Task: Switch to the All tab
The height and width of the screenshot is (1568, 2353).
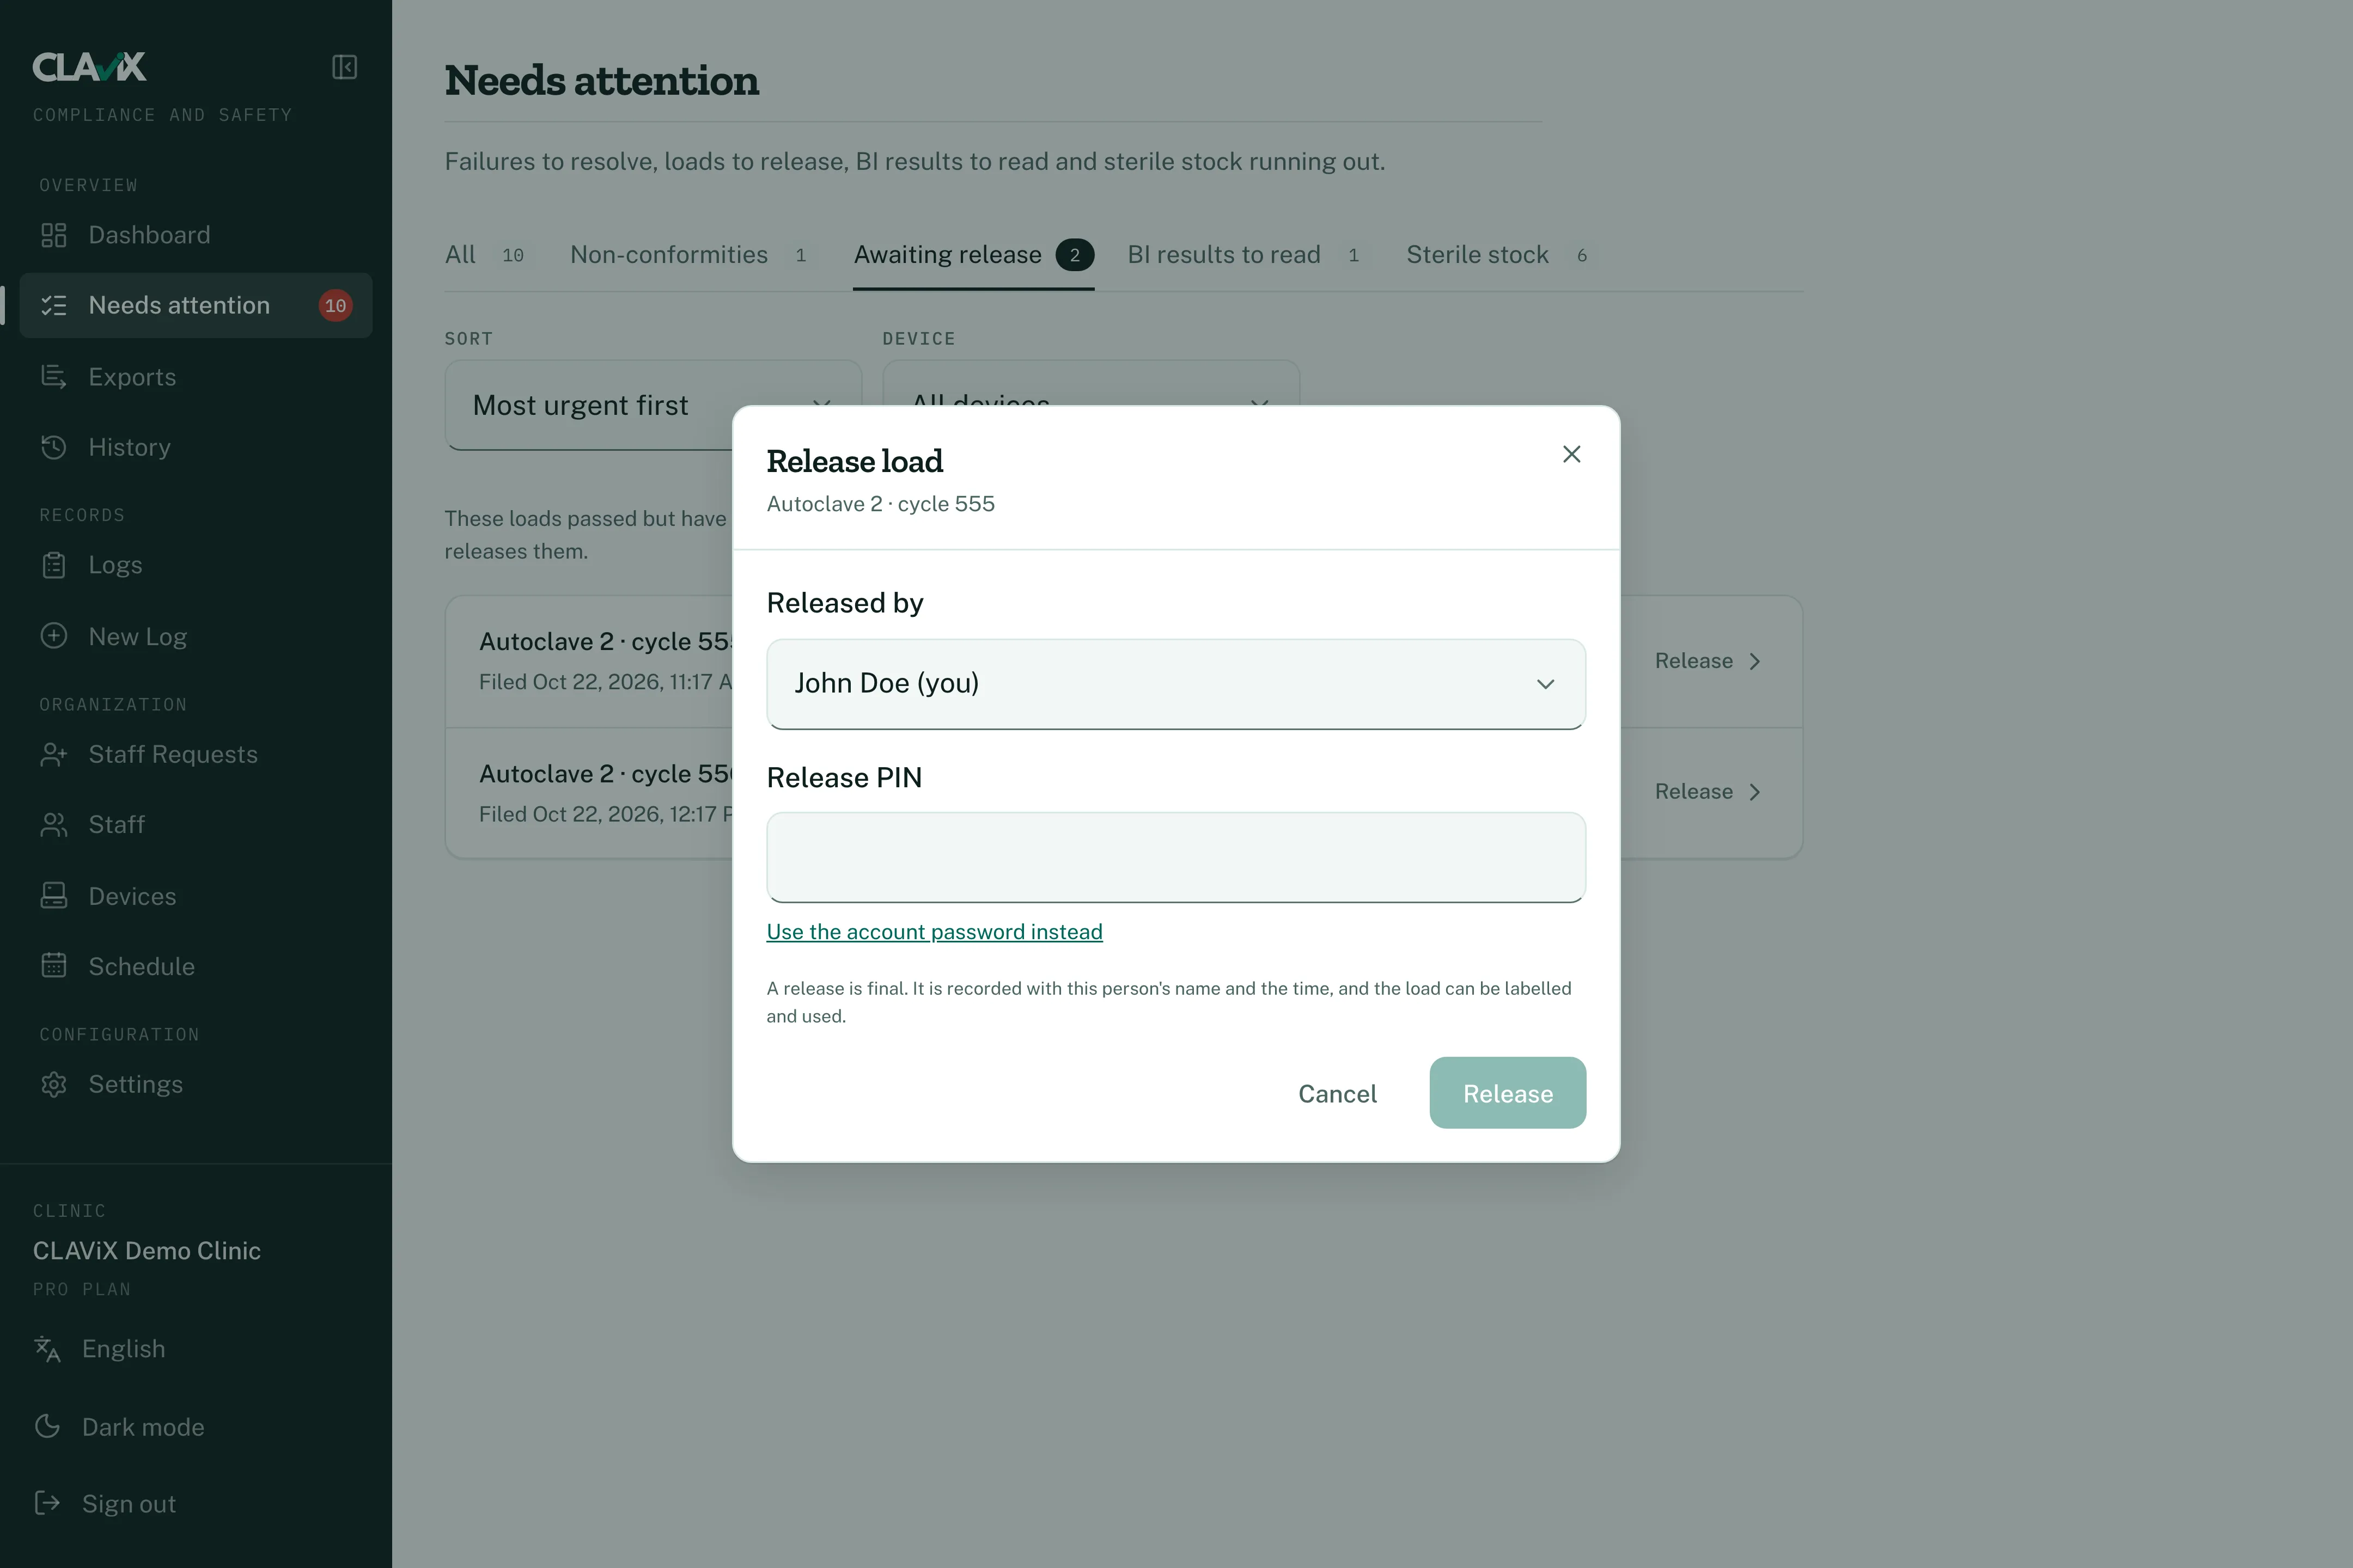Action: tap(485, 255)
